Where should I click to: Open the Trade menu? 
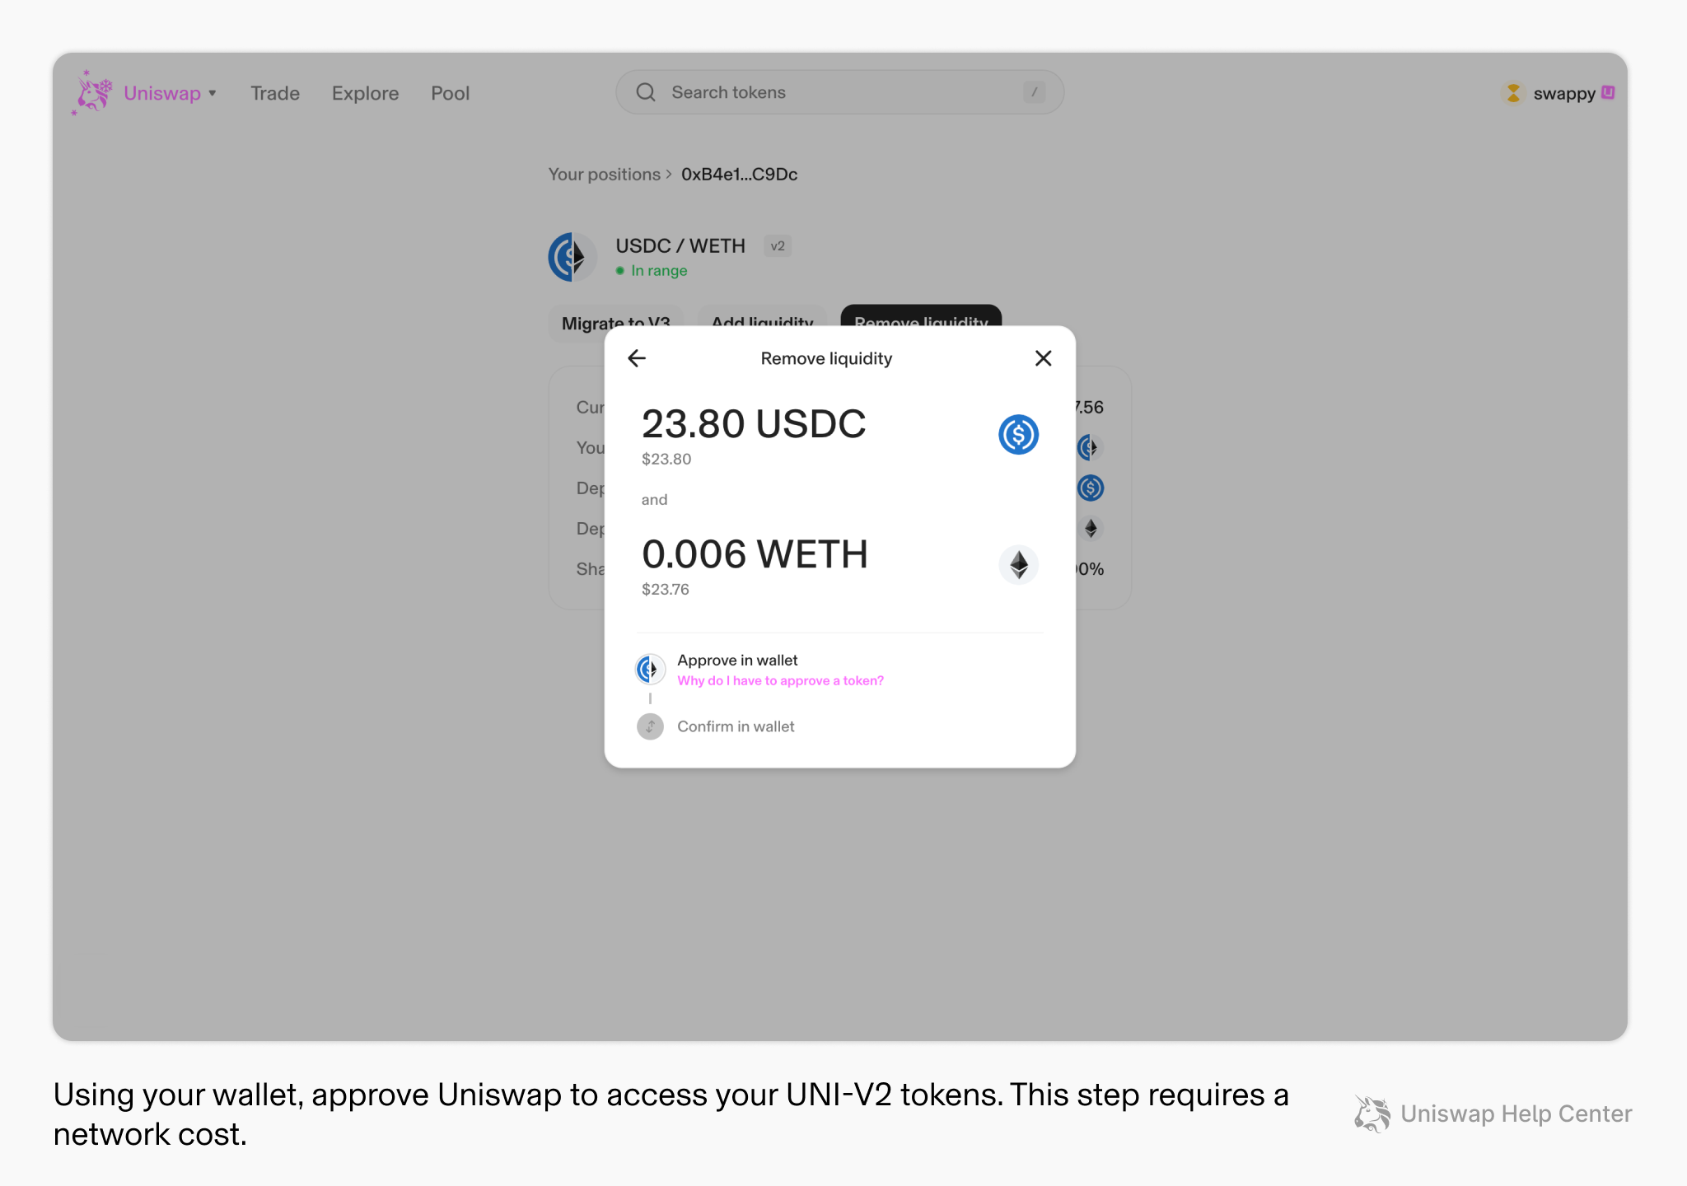click(x=275, y=93)
